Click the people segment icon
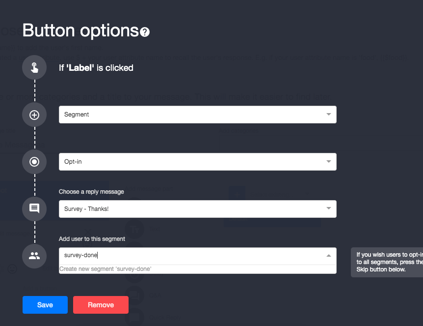The image size is (423, 326). pos(34,256)
